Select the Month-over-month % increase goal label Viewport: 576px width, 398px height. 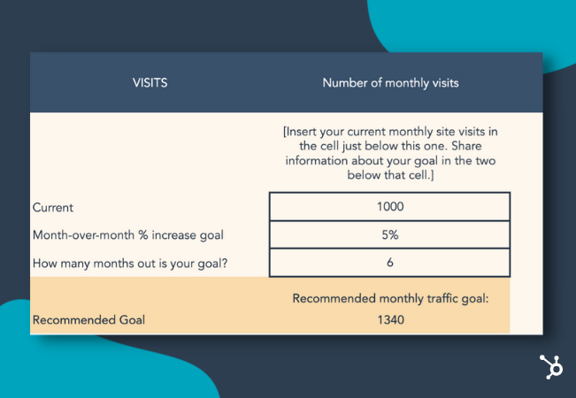[127, 235]
